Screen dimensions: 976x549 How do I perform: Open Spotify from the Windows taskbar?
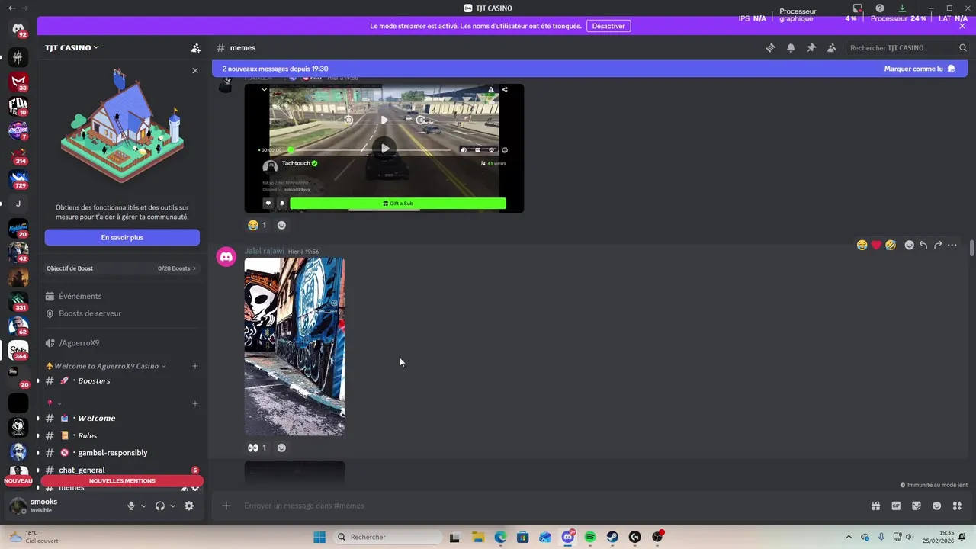pyautogui.click(x=590, y=537)
